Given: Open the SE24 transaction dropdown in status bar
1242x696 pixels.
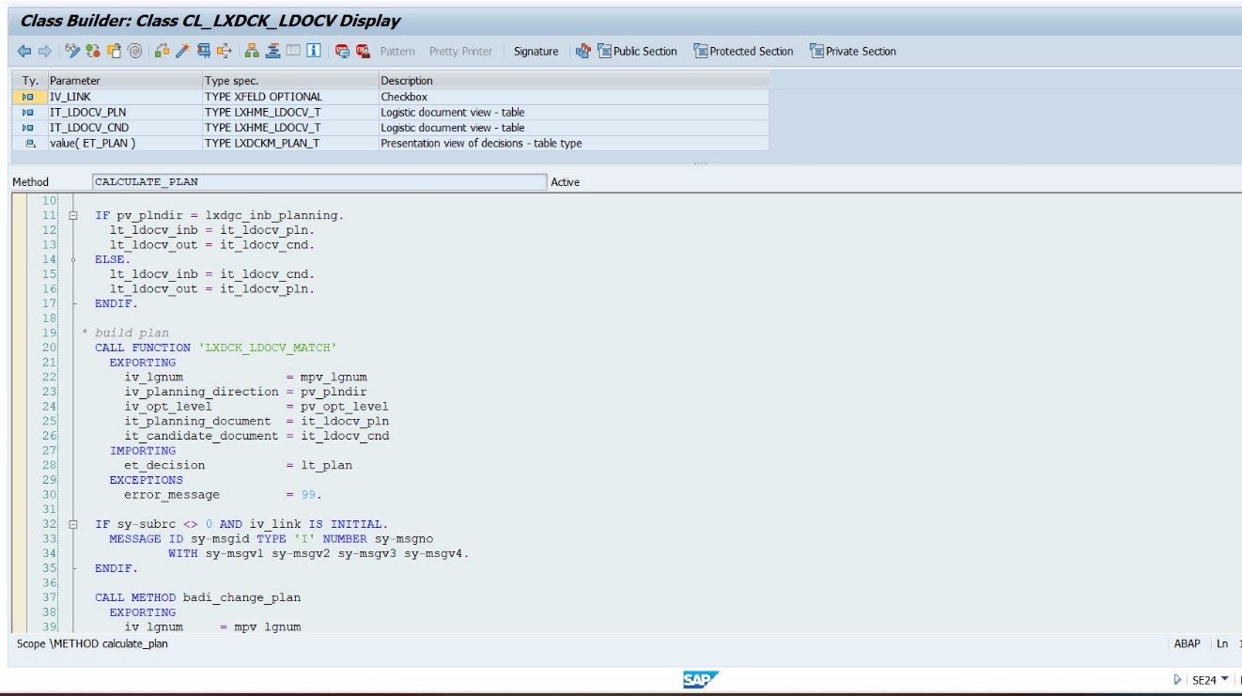Looking at the screenshot, I should (1224, 680).
